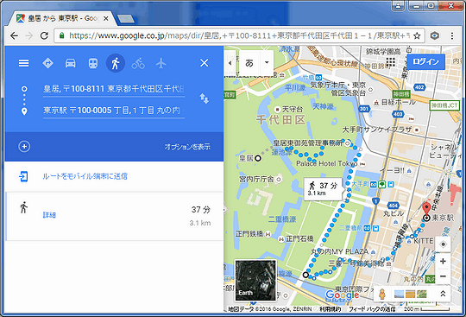Select the driving car travel mode
The height and width of the screenshot is (317, 466).
tap(70, 63)
